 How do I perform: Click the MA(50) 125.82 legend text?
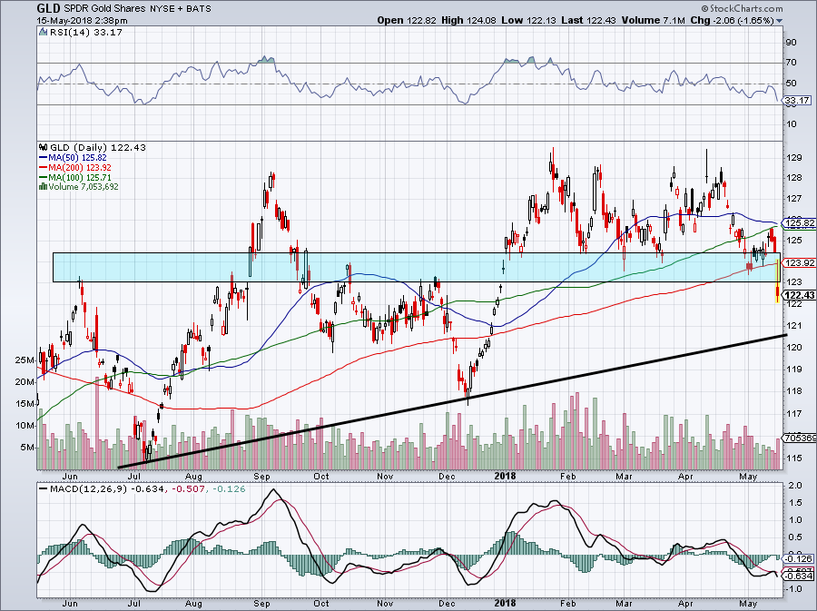78,157
